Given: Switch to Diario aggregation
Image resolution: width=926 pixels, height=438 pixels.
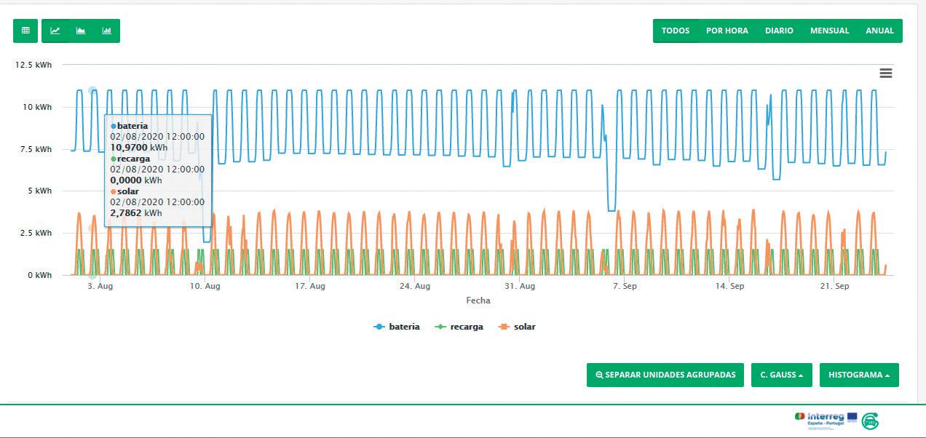Looking at the screenshot, I should 779,31.
